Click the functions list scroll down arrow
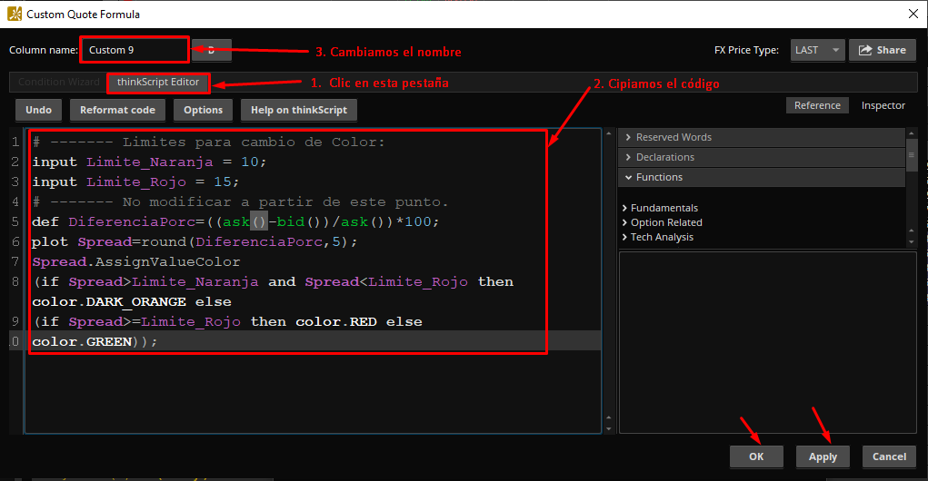928x481 pixels. click(x=912, y=242)
